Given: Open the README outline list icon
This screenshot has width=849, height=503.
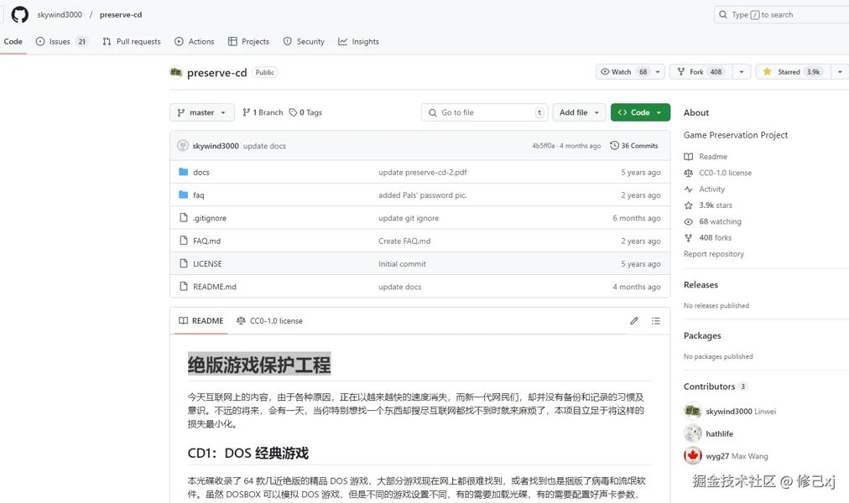Looking at the screenshot, I should tap(656, 321).
